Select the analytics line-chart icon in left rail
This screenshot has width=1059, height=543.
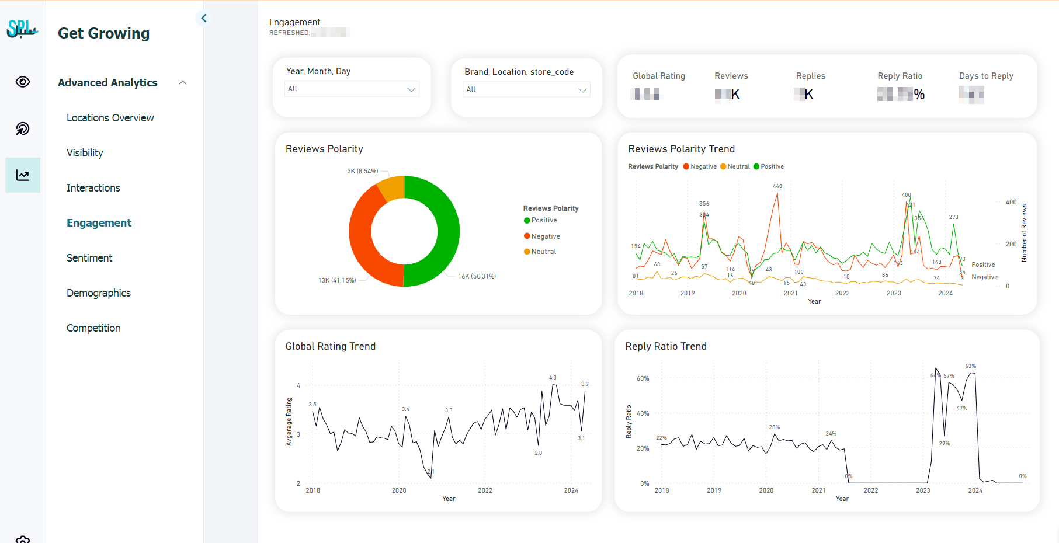(x=23, y=175)
